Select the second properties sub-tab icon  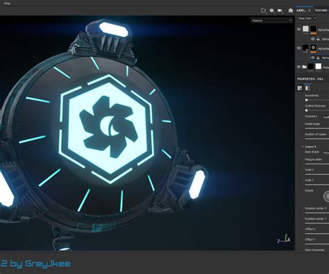pos(307,88)
